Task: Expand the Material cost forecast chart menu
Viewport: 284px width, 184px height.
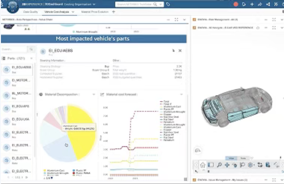Action: pos(181,95)
